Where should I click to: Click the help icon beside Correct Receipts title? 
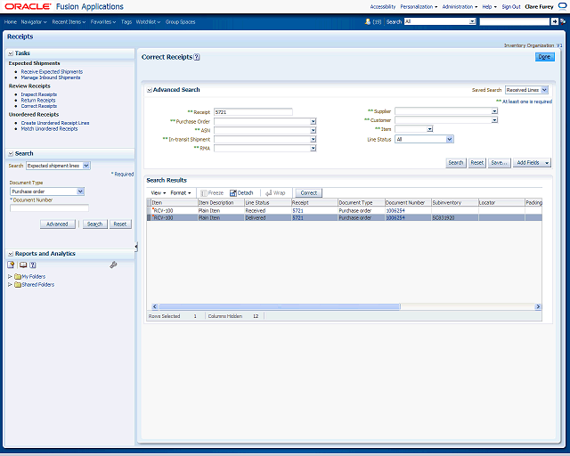(197, 57)
